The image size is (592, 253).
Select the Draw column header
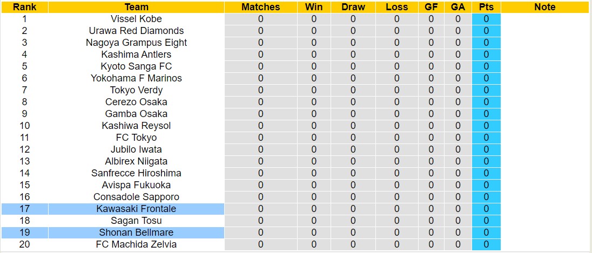pos(353,7)
